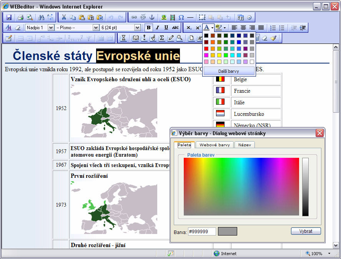
Task: Click the Lucembursko table cell
Action: (x=256, y=114)
